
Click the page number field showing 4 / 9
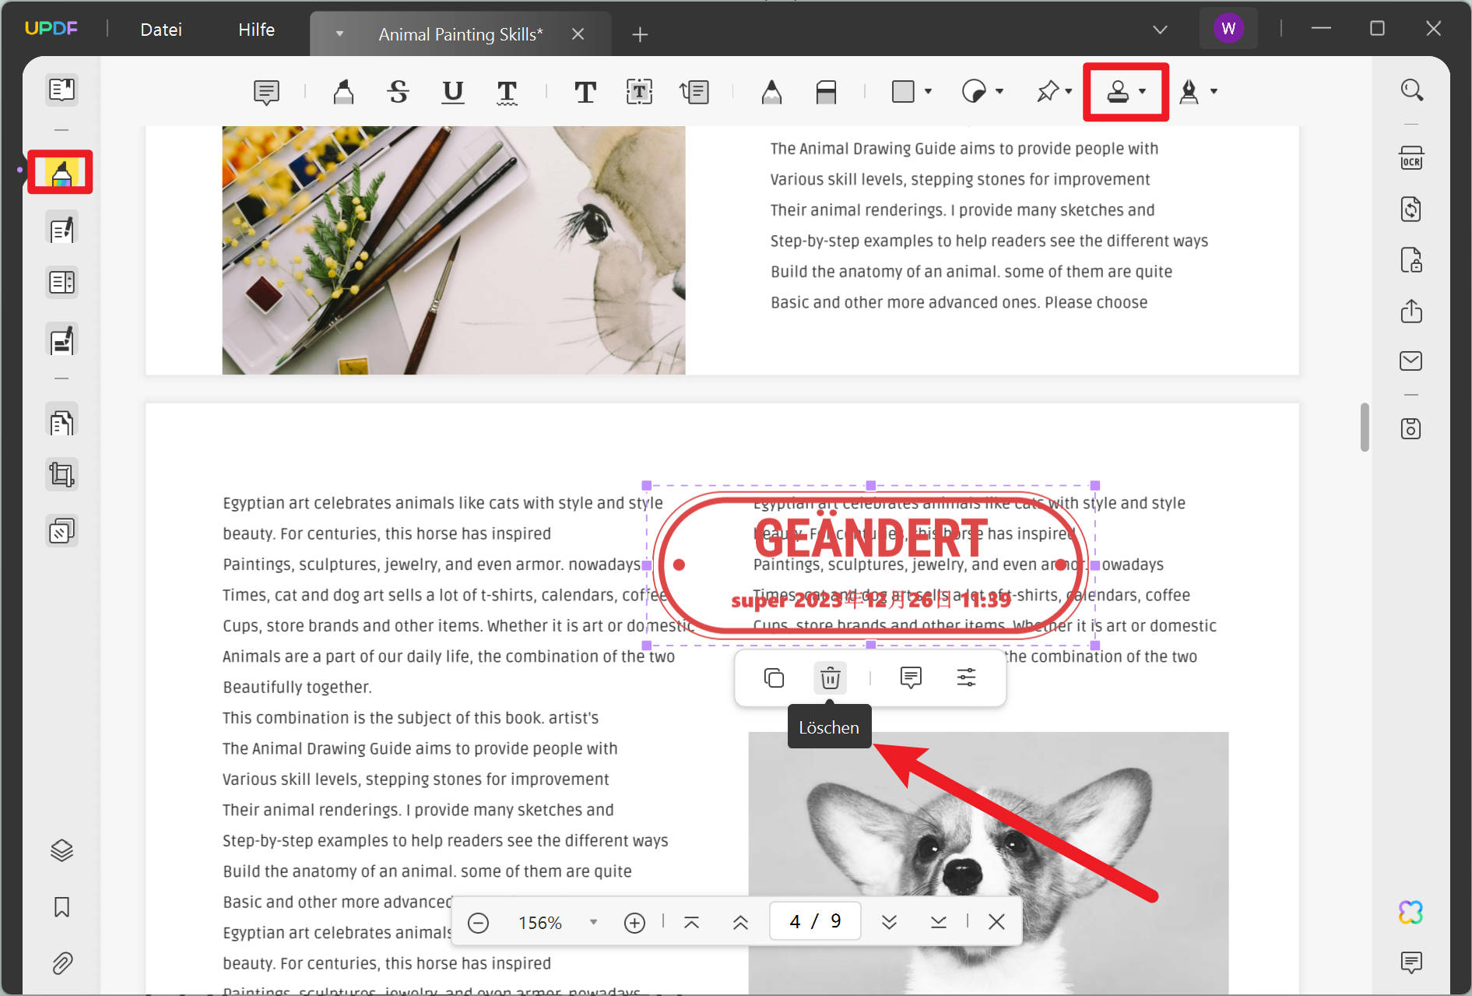(x=814, y=920)
